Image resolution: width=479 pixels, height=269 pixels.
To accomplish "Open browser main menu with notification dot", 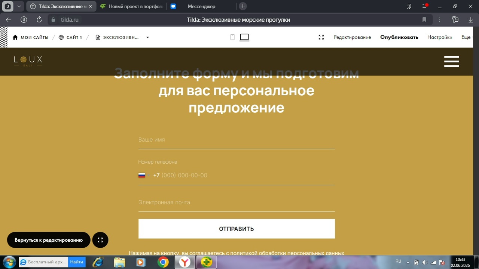I will pyautogui.click(x=425, y=6).
